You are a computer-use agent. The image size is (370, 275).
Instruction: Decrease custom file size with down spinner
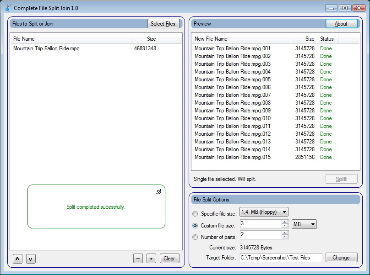285,226
